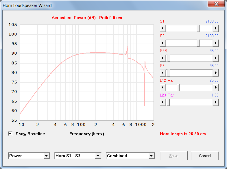Decrease L23 Par with its left arrow
This screenshot has height=169, width=227.
(163, 102)
